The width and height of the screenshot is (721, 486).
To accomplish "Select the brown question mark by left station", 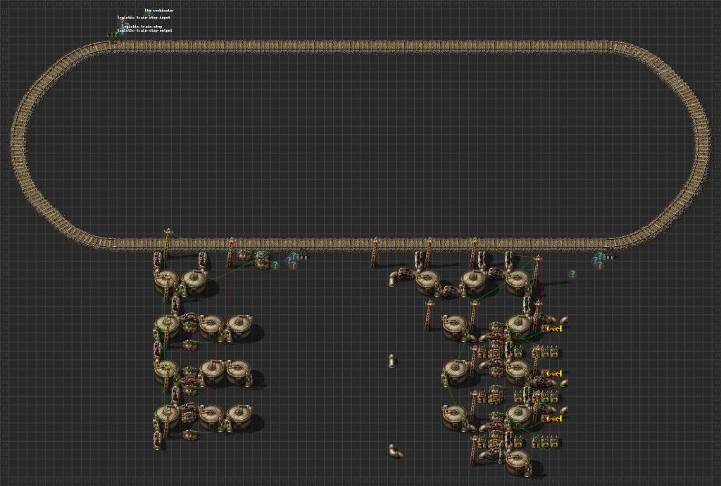I will click(x=294, y=265).
